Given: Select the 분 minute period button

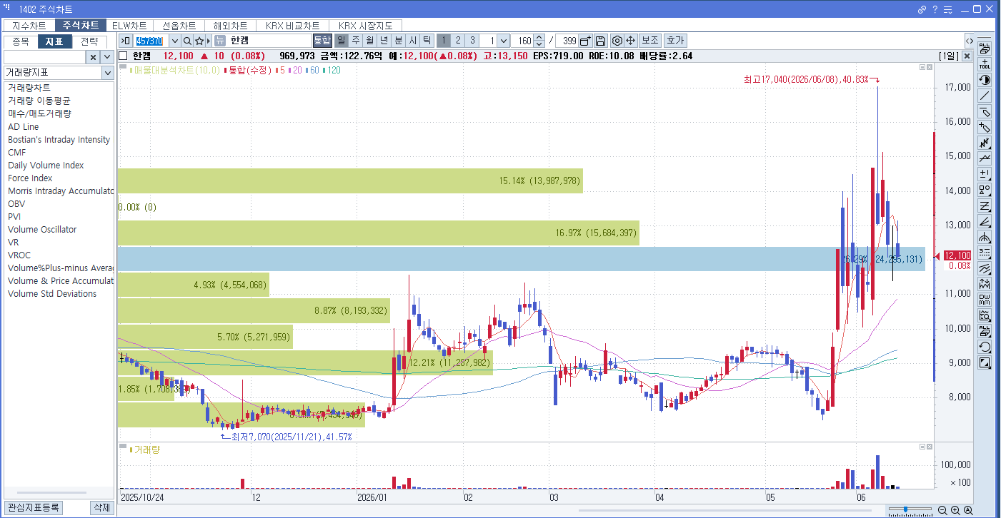Looking at the screenshot, I should click(399, 41).
